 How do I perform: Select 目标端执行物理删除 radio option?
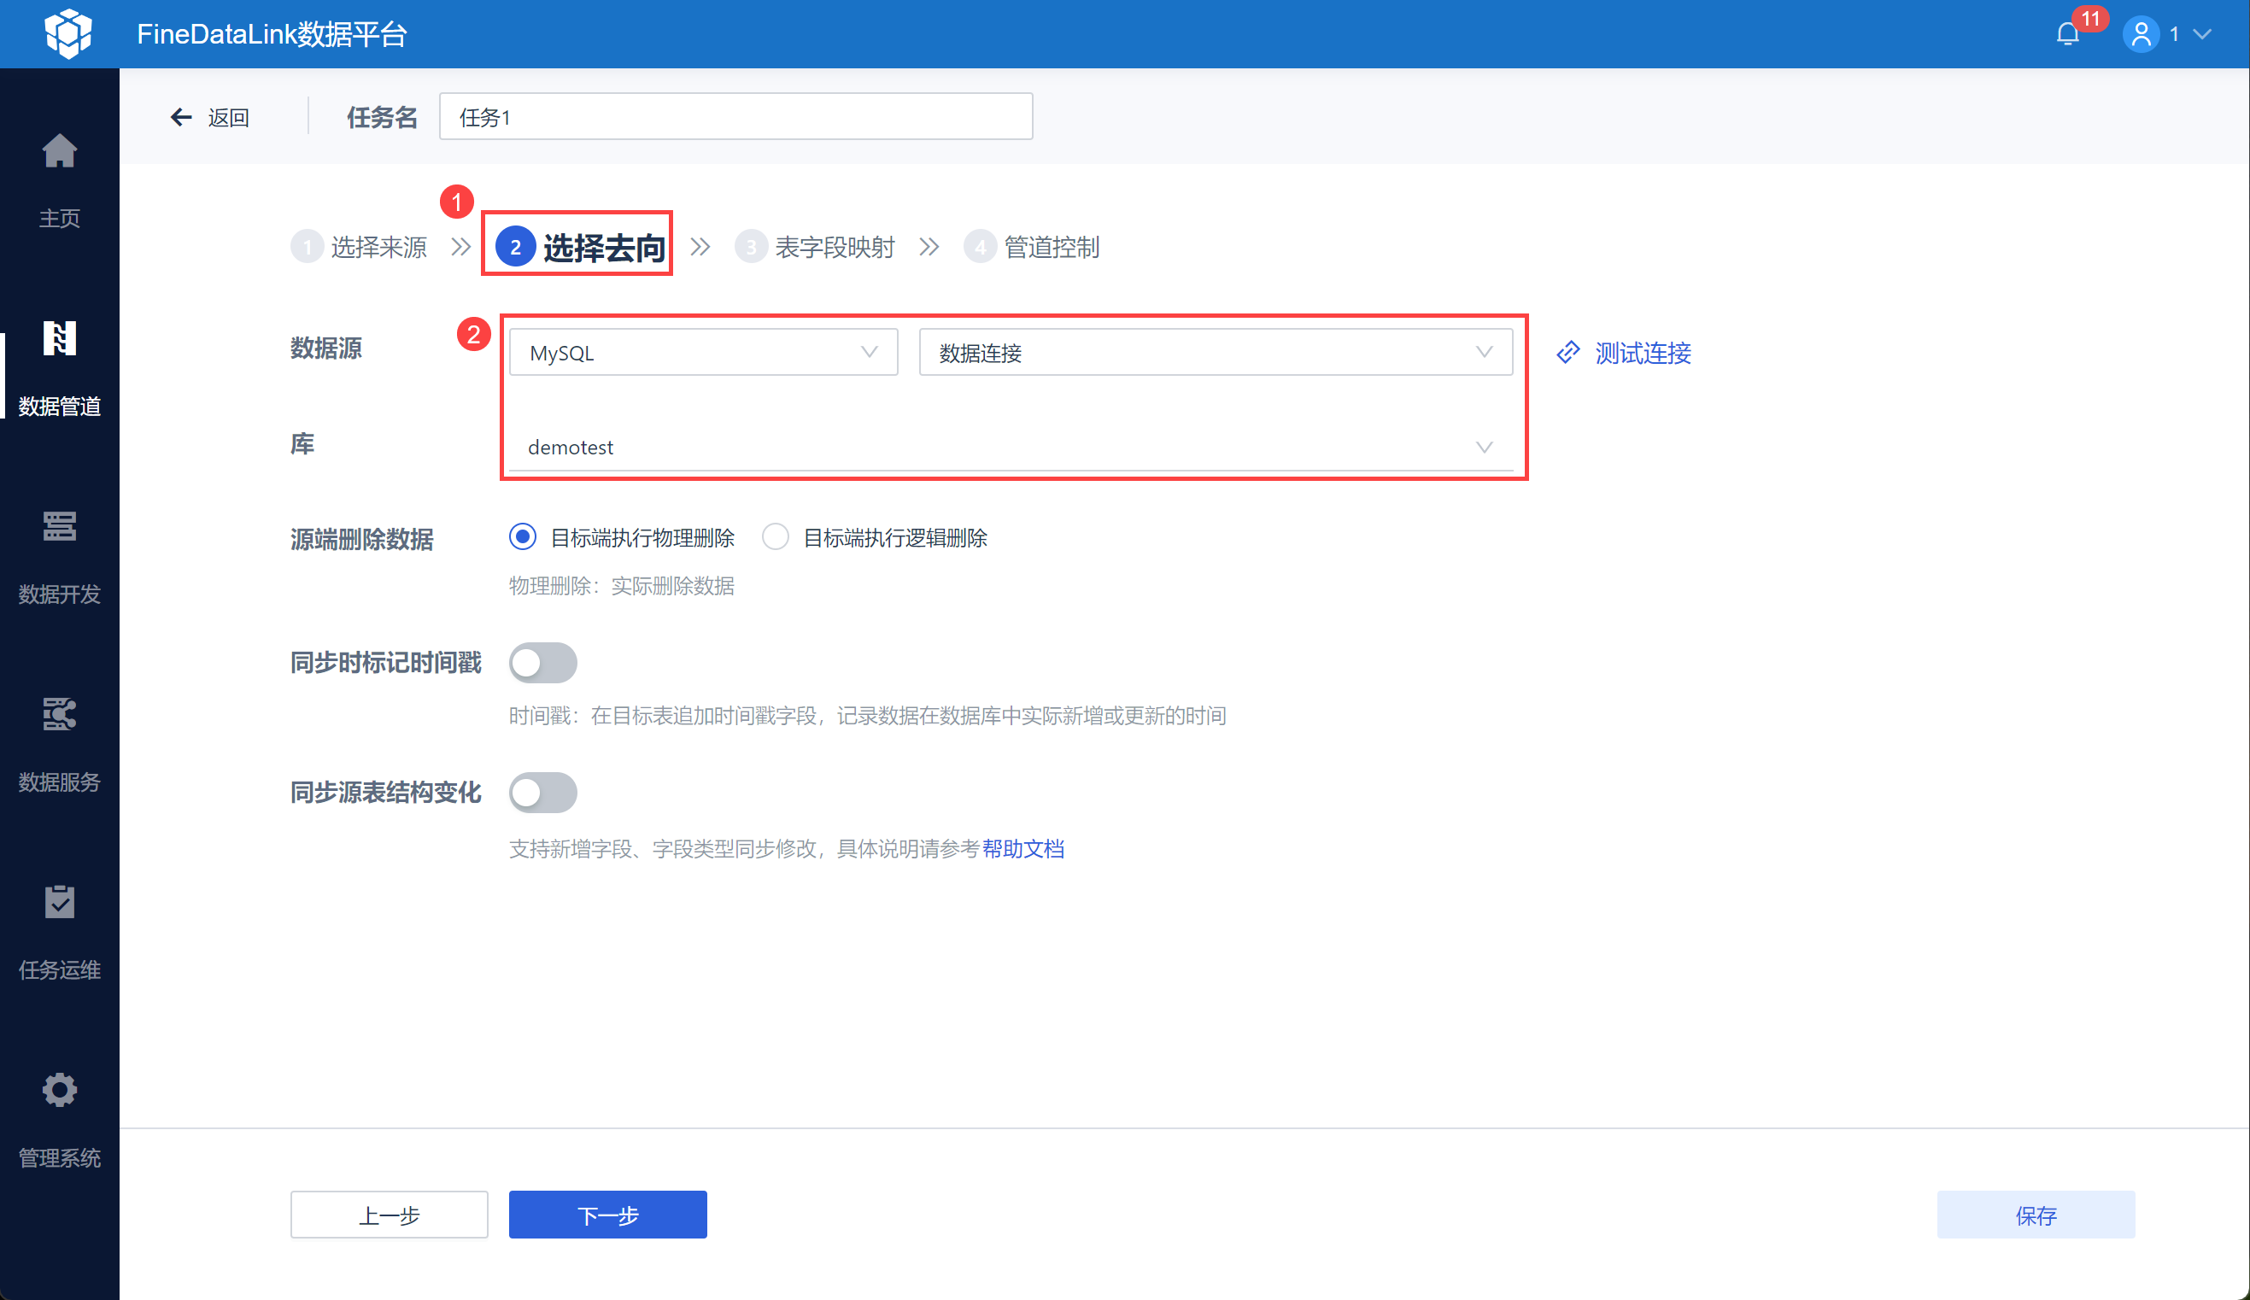pyautogui.click(x=522, y=536)
